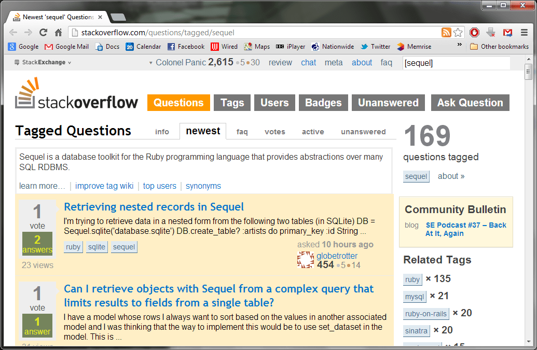Viewport: 537px width, 350px height.
Task: Open the review link in the top bar
Action: point(280,63)
